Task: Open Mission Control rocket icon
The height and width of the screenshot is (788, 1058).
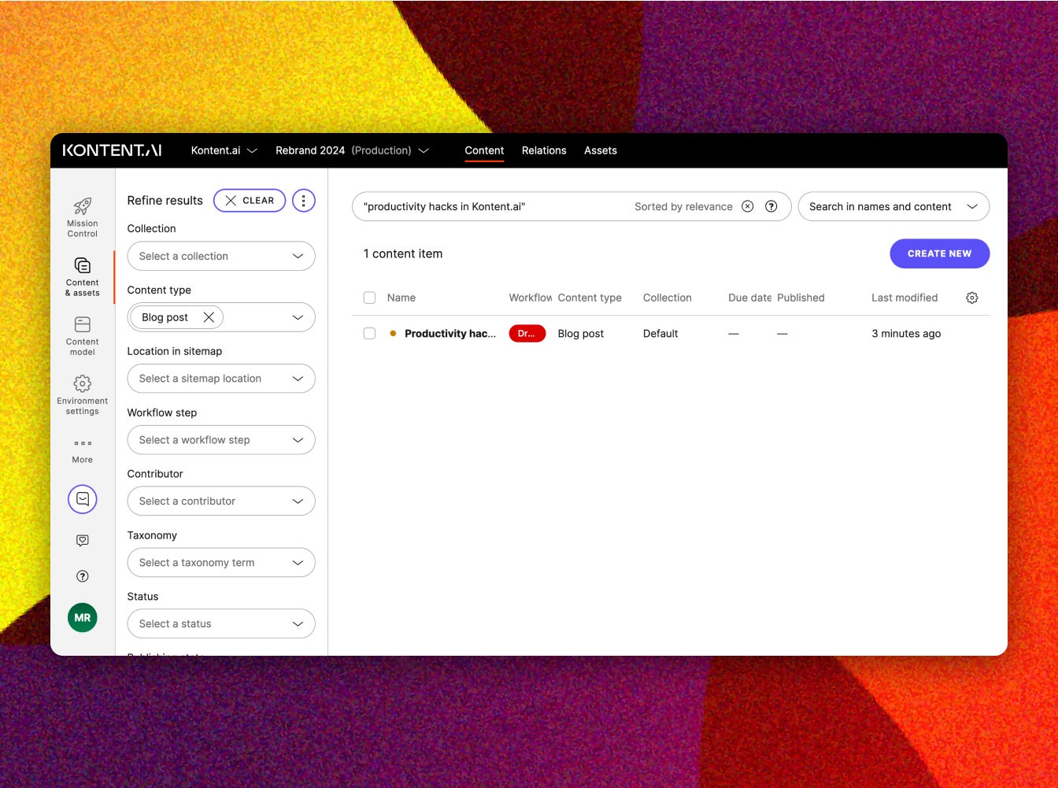Action: (83, 207)
